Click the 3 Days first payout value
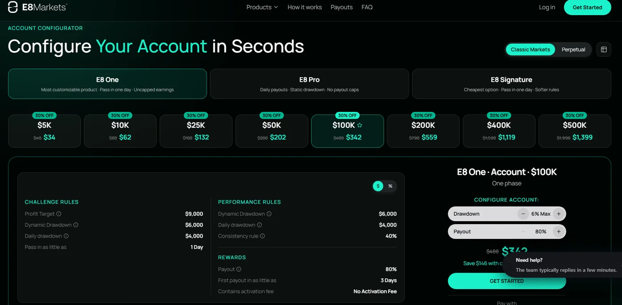The width and height of the screenshot is (622, 305). coord(389,281)
